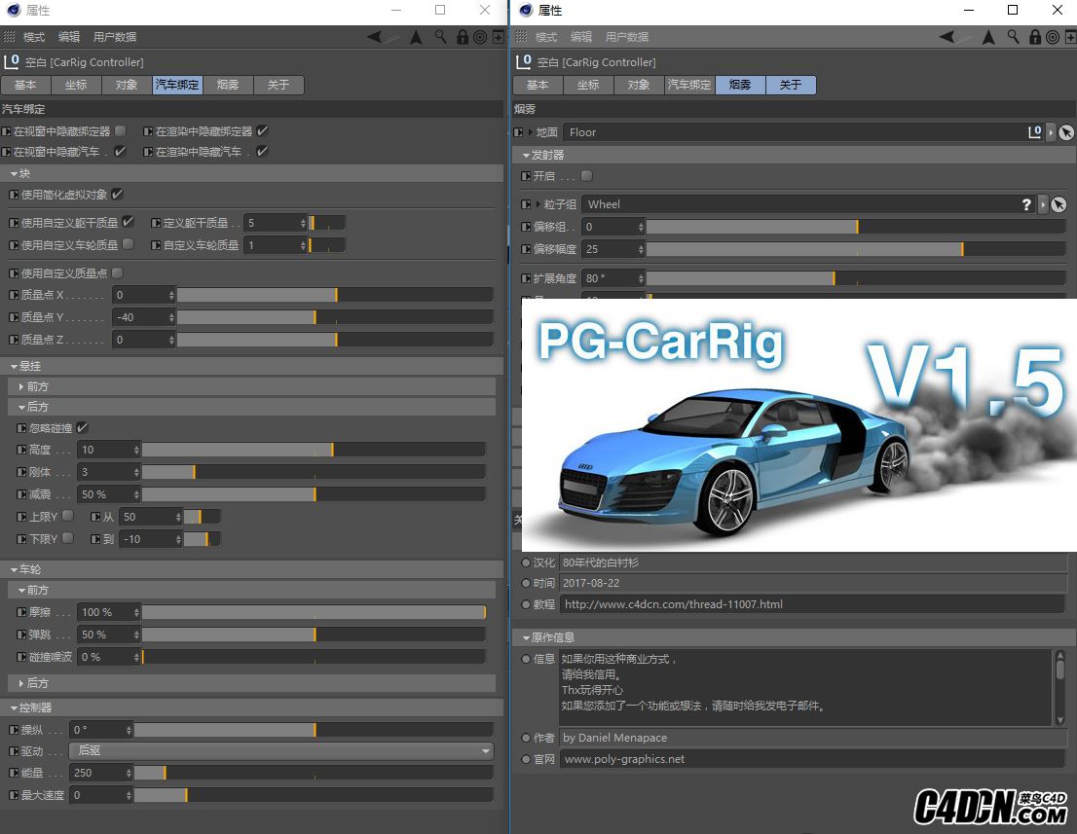Uncheck 使用简化虚拟对象 checkbox
This screenshot has width=1077, height=834.
118,195
